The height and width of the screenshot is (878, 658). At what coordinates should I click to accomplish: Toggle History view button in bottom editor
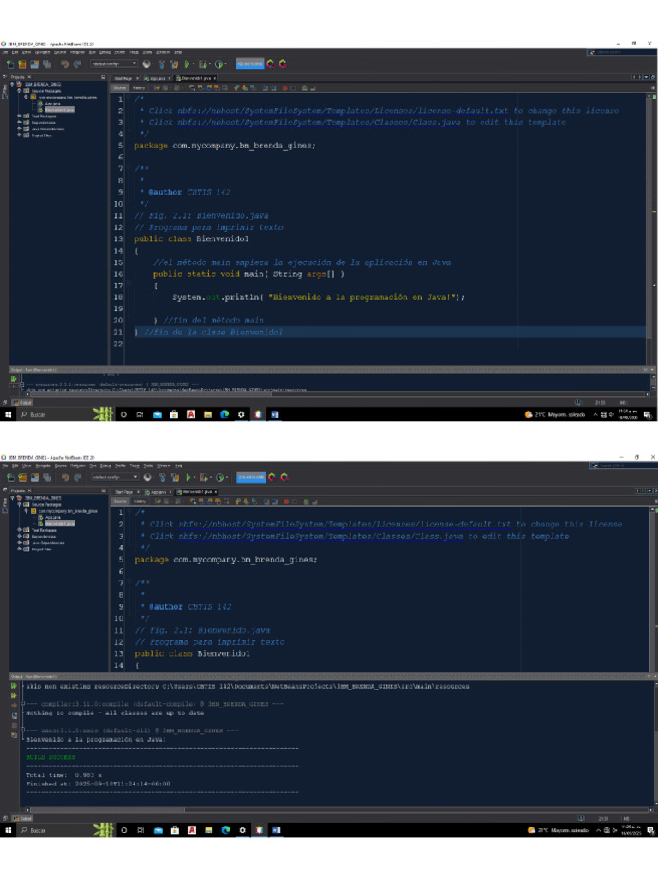pos(139,502)
